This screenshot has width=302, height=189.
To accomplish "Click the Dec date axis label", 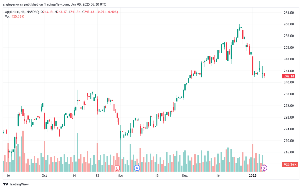I will point(185,175).
